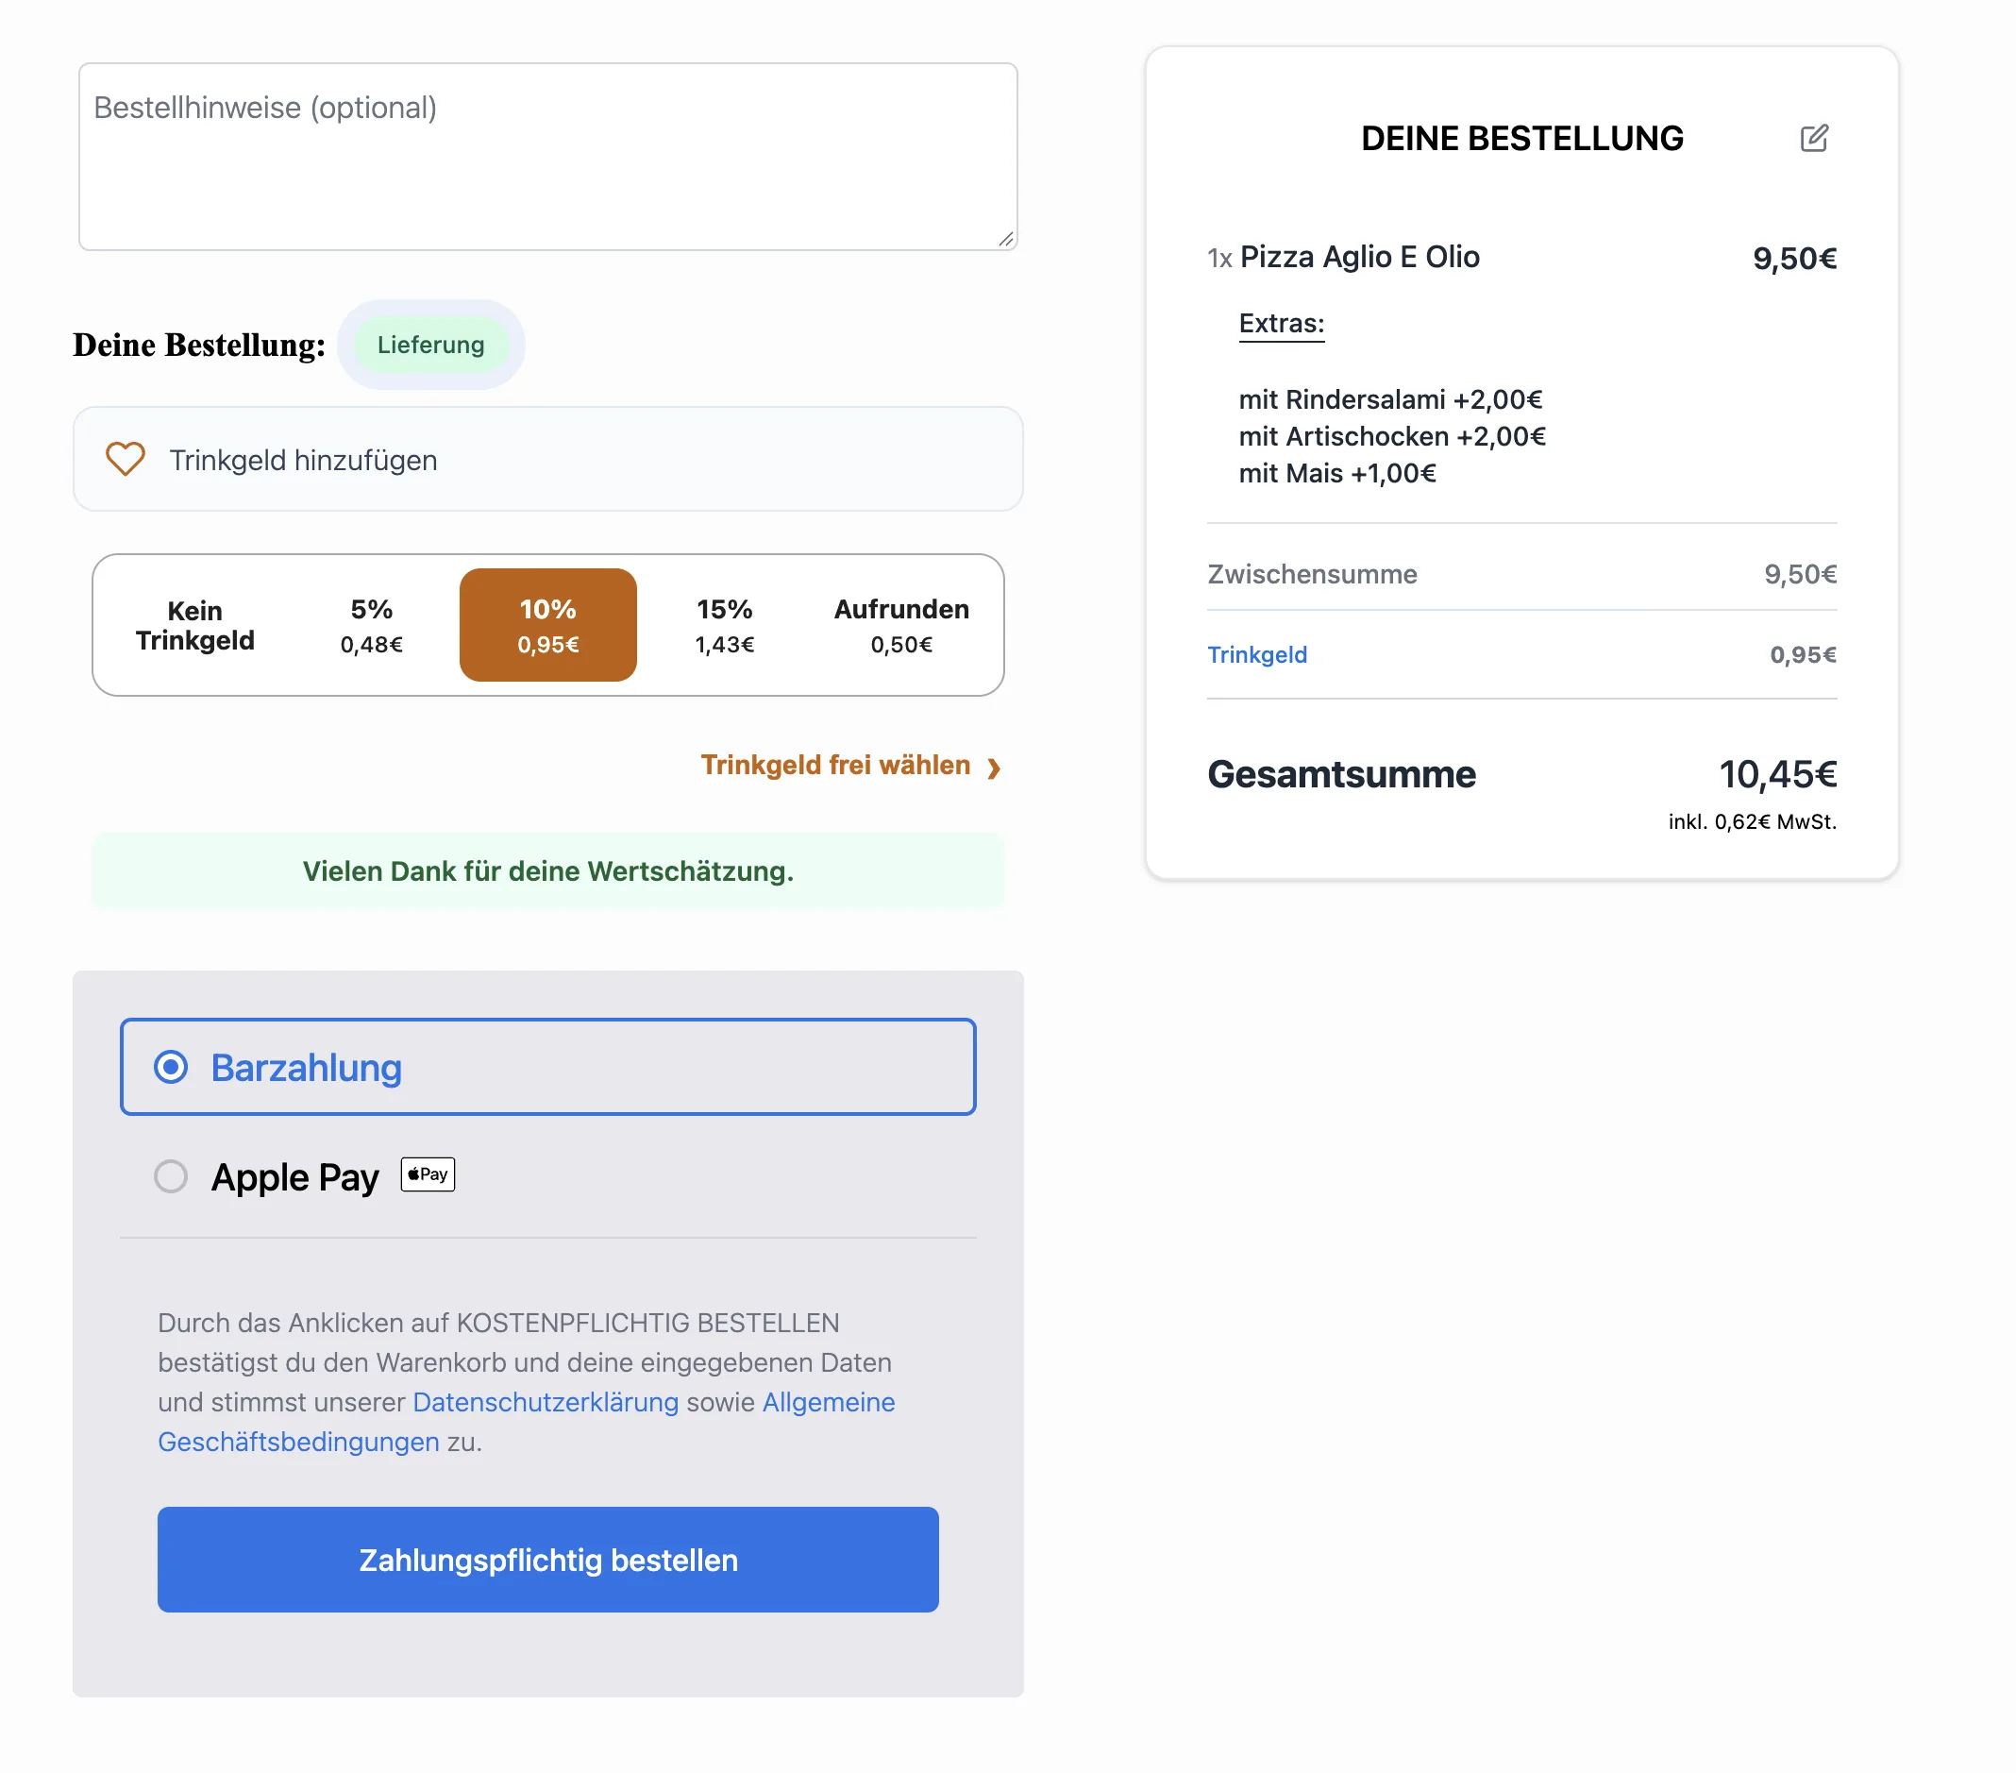Click the Trinkgeld hinzufügen header row
The width and height of the screenshot is (2016, 1773).
547,459
